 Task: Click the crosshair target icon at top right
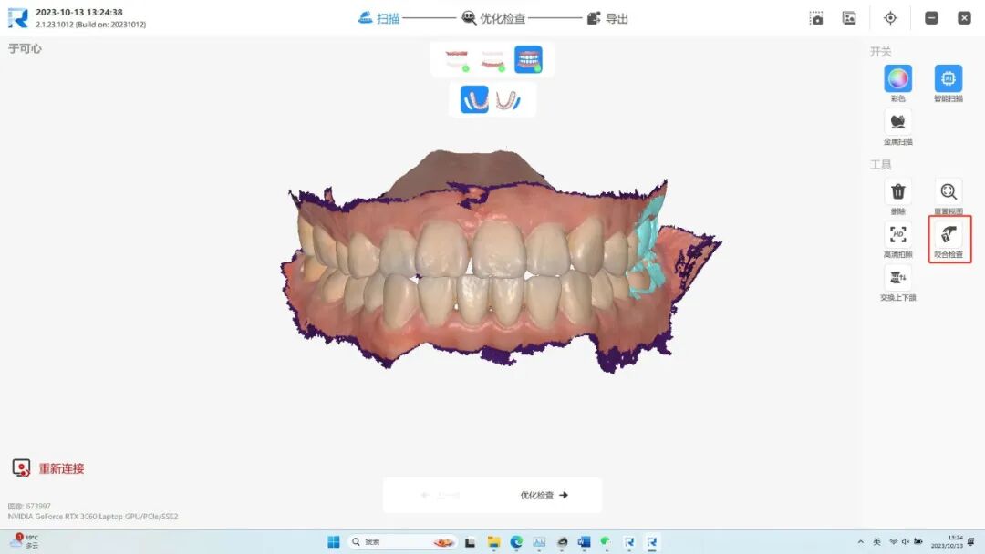[891, 18]
